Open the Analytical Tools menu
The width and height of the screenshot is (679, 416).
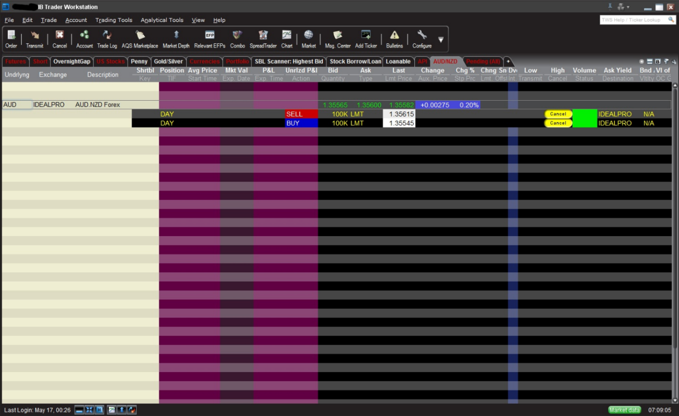[162, 20]
